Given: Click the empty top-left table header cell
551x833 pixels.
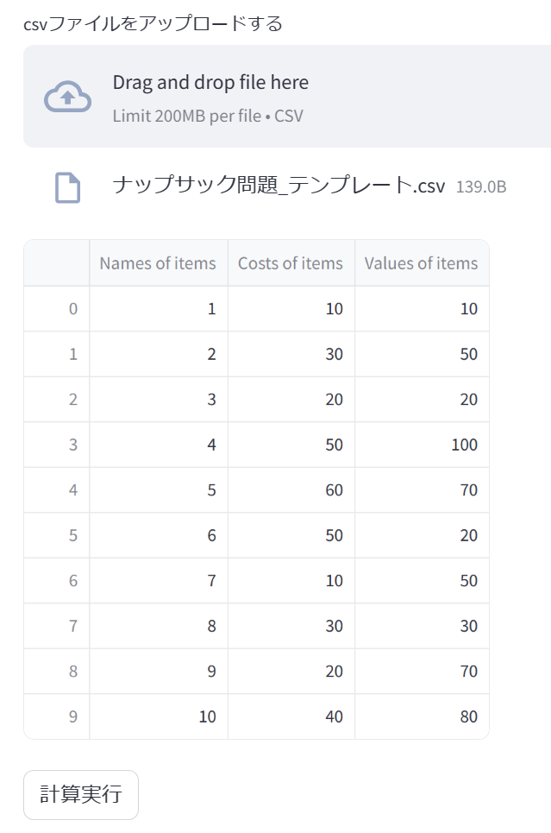Looking at the screenshot, I should (x=57, y=263).
